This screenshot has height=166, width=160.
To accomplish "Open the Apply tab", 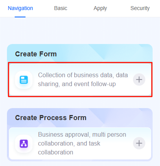I will pyautogui.click(x=100, y=8).
